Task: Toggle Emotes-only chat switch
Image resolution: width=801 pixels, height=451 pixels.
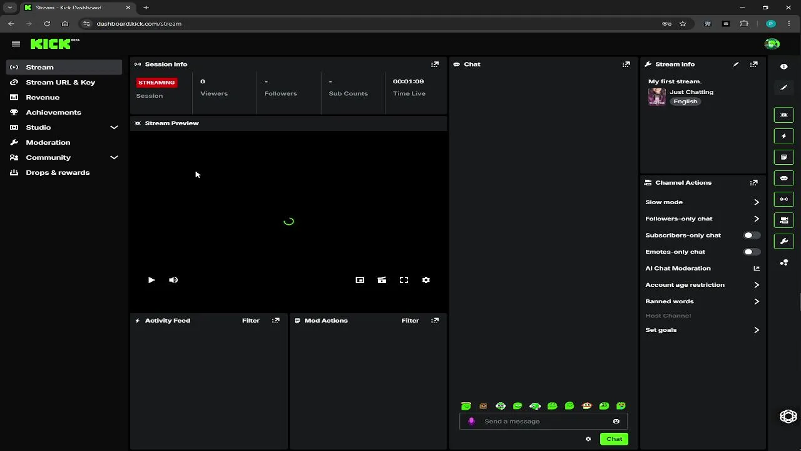Action: [x=752, y=252]
